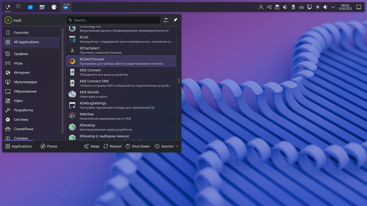Viewport: 367px width, 206px height.
Task: Launch the Falkon browser from the panel
Action: pos(54,7)
